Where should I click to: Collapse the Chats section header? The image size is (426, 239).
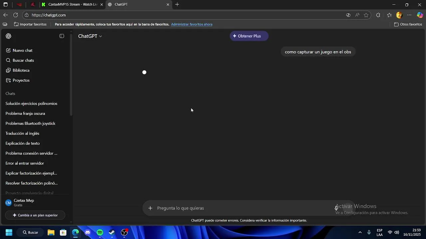[x=10, y=94]
